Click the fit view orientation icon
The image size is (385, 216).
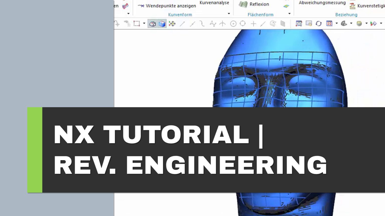coord(329,23)
